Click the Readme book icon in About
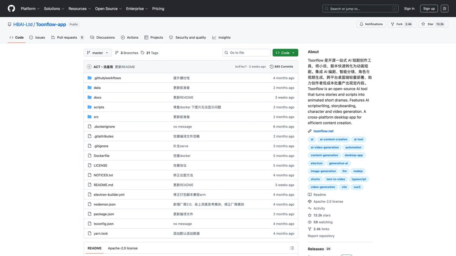456x256 pixels. [x=310, y=195]
